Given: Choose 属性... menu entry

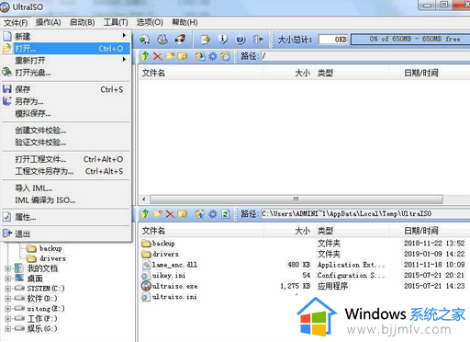Looking at the screenshot, I should 66,217.
